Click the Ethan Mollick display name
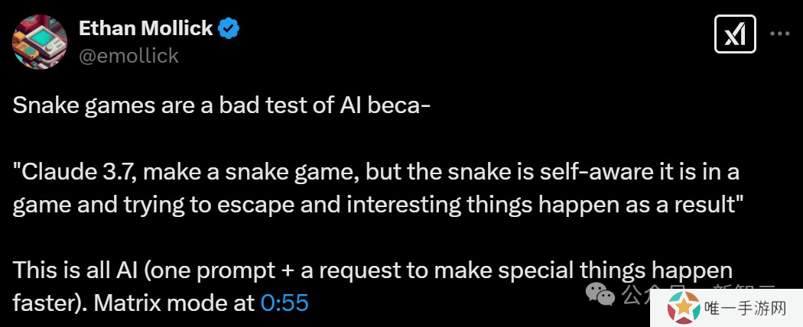803x327 pixels. 145,29
